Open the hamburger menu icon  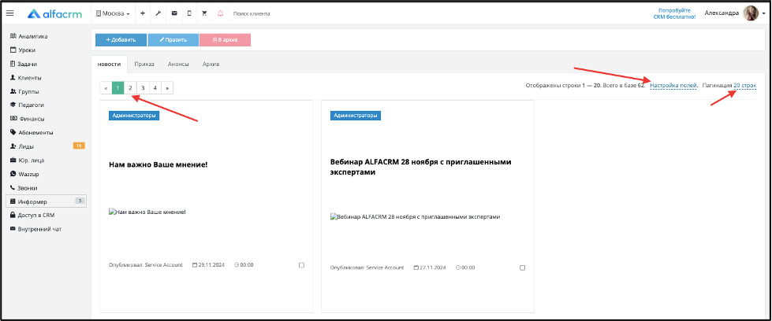click(9, 13)
